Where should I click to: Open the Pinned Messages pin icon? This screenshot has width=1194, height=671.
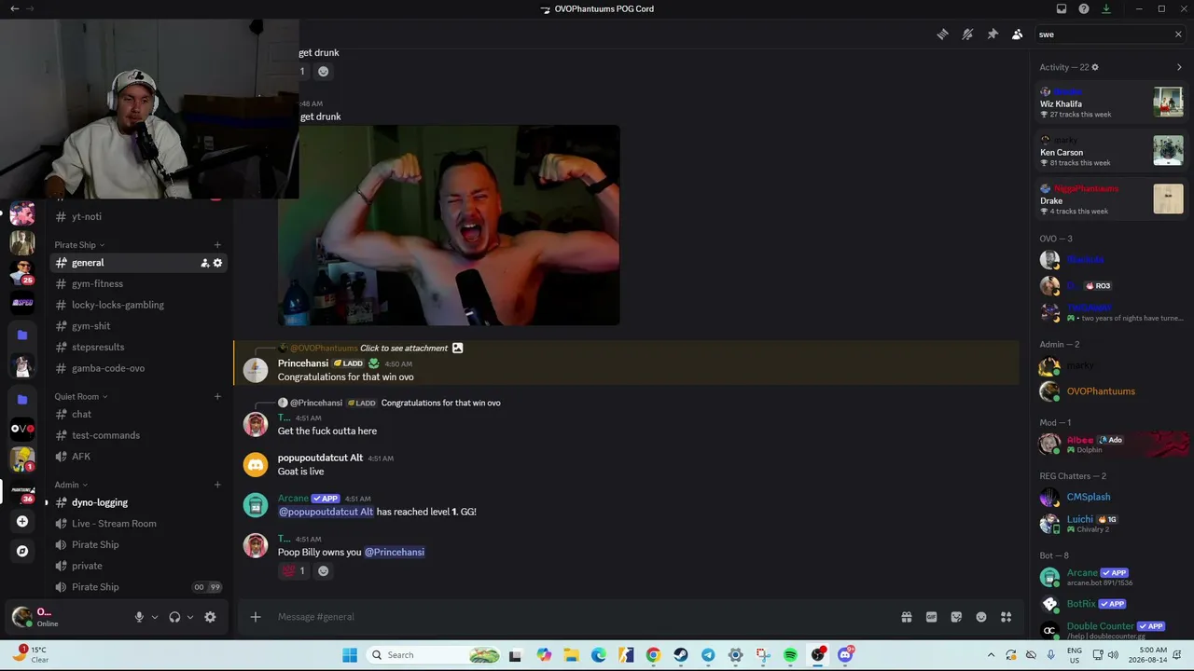[993, 34]
